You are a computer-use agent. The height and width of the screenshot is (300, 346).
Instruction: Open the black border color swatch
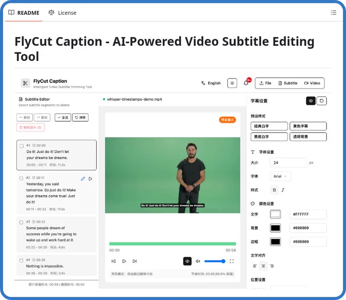[x=275, y=241]
